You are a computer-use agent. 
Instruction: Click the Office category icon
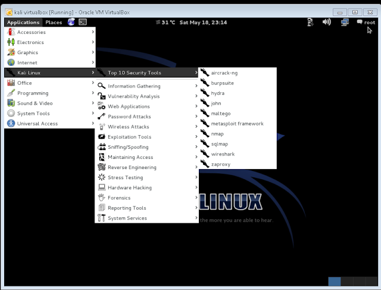coord(11,83)
